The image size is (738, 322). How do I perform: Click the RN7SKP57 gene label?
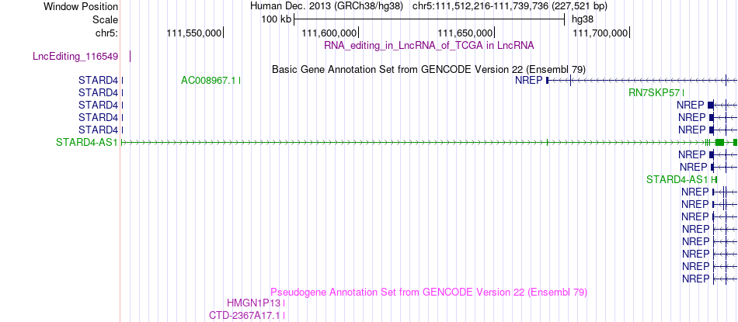654,92
